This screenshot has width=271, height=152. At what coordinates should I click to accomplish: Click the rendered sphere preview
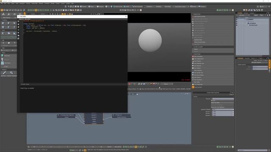[x=150, y=41]
